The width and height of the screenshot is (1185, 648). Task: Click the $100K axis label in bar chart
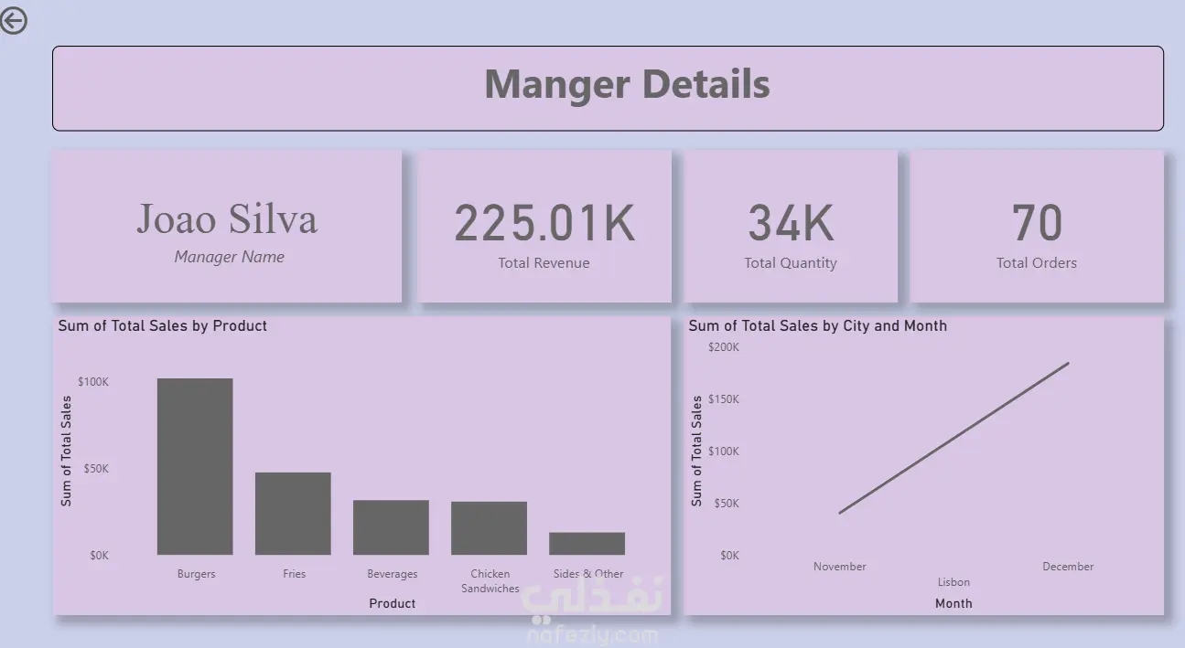93,382
